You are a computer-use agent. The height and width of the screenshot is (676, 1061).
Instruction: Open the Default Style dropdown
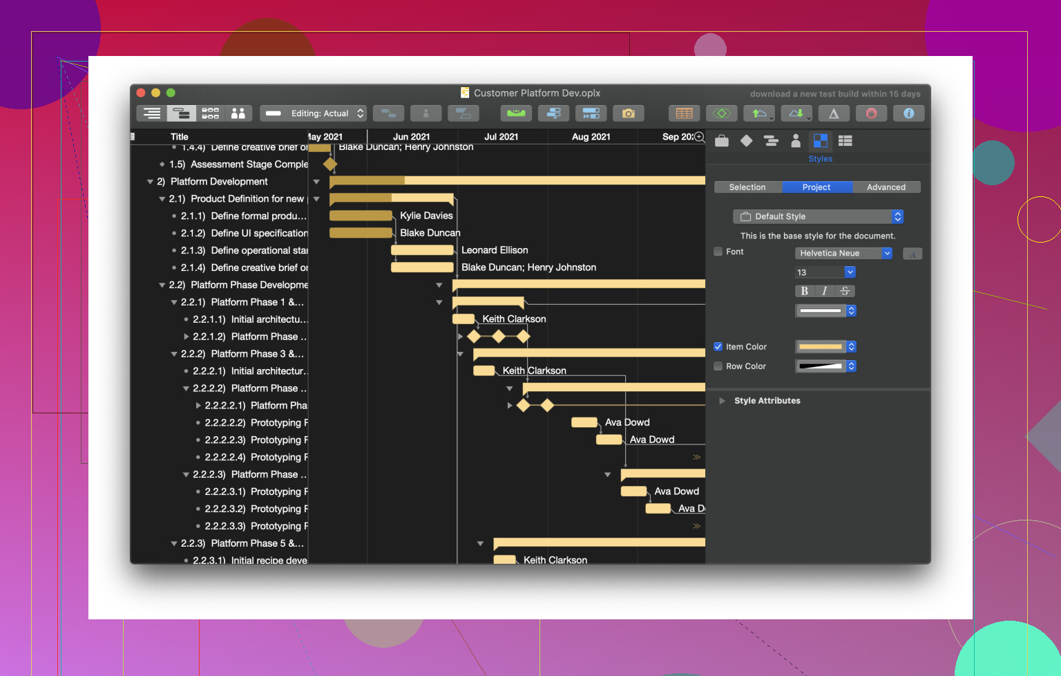(x=818, y=216)
